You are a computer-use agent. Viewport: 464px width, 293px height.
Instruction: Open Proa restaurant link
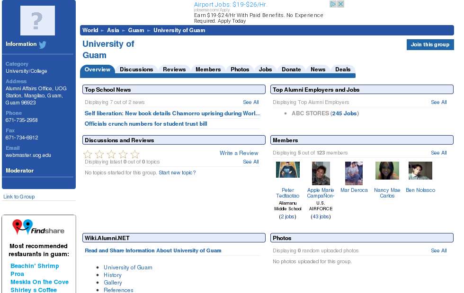17,274
